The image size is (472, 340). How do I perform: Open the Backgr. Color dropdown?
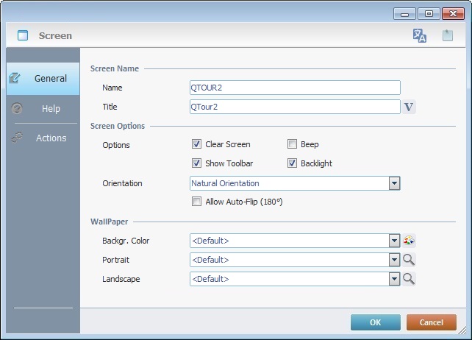[394, 241]
